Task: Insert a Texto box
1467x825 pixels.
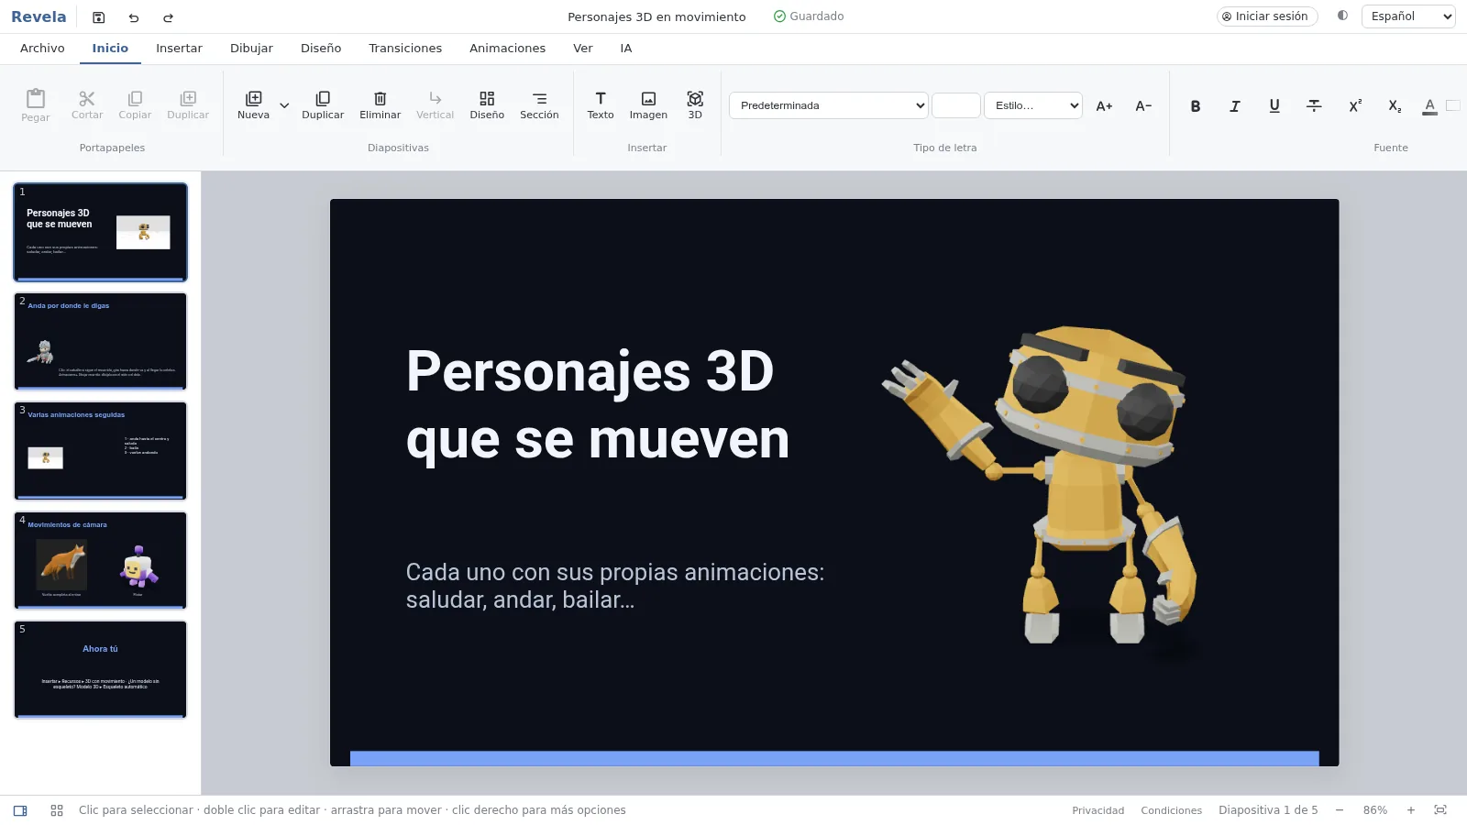Action: click(601, 105)
